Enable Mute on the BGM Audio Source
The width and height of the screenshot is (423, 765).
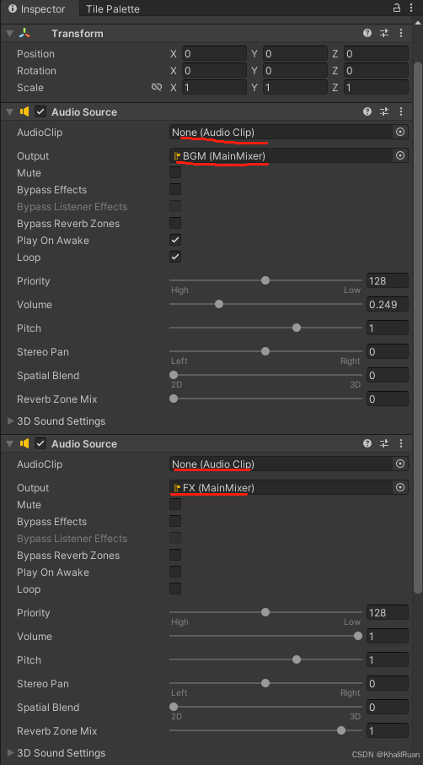(175, 173)
